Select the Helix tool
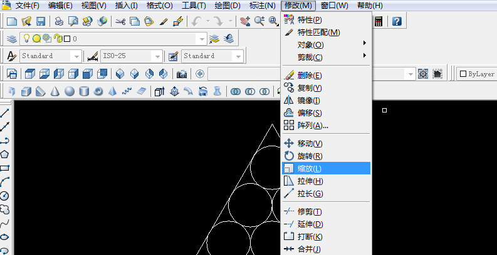Image resolution: width=497 pixels, height=255 pixels. (x=127, y=92)
